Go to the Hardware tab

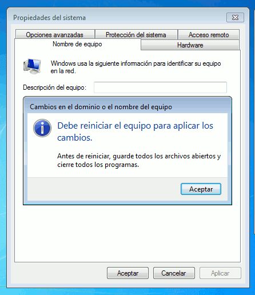[190, 45]
